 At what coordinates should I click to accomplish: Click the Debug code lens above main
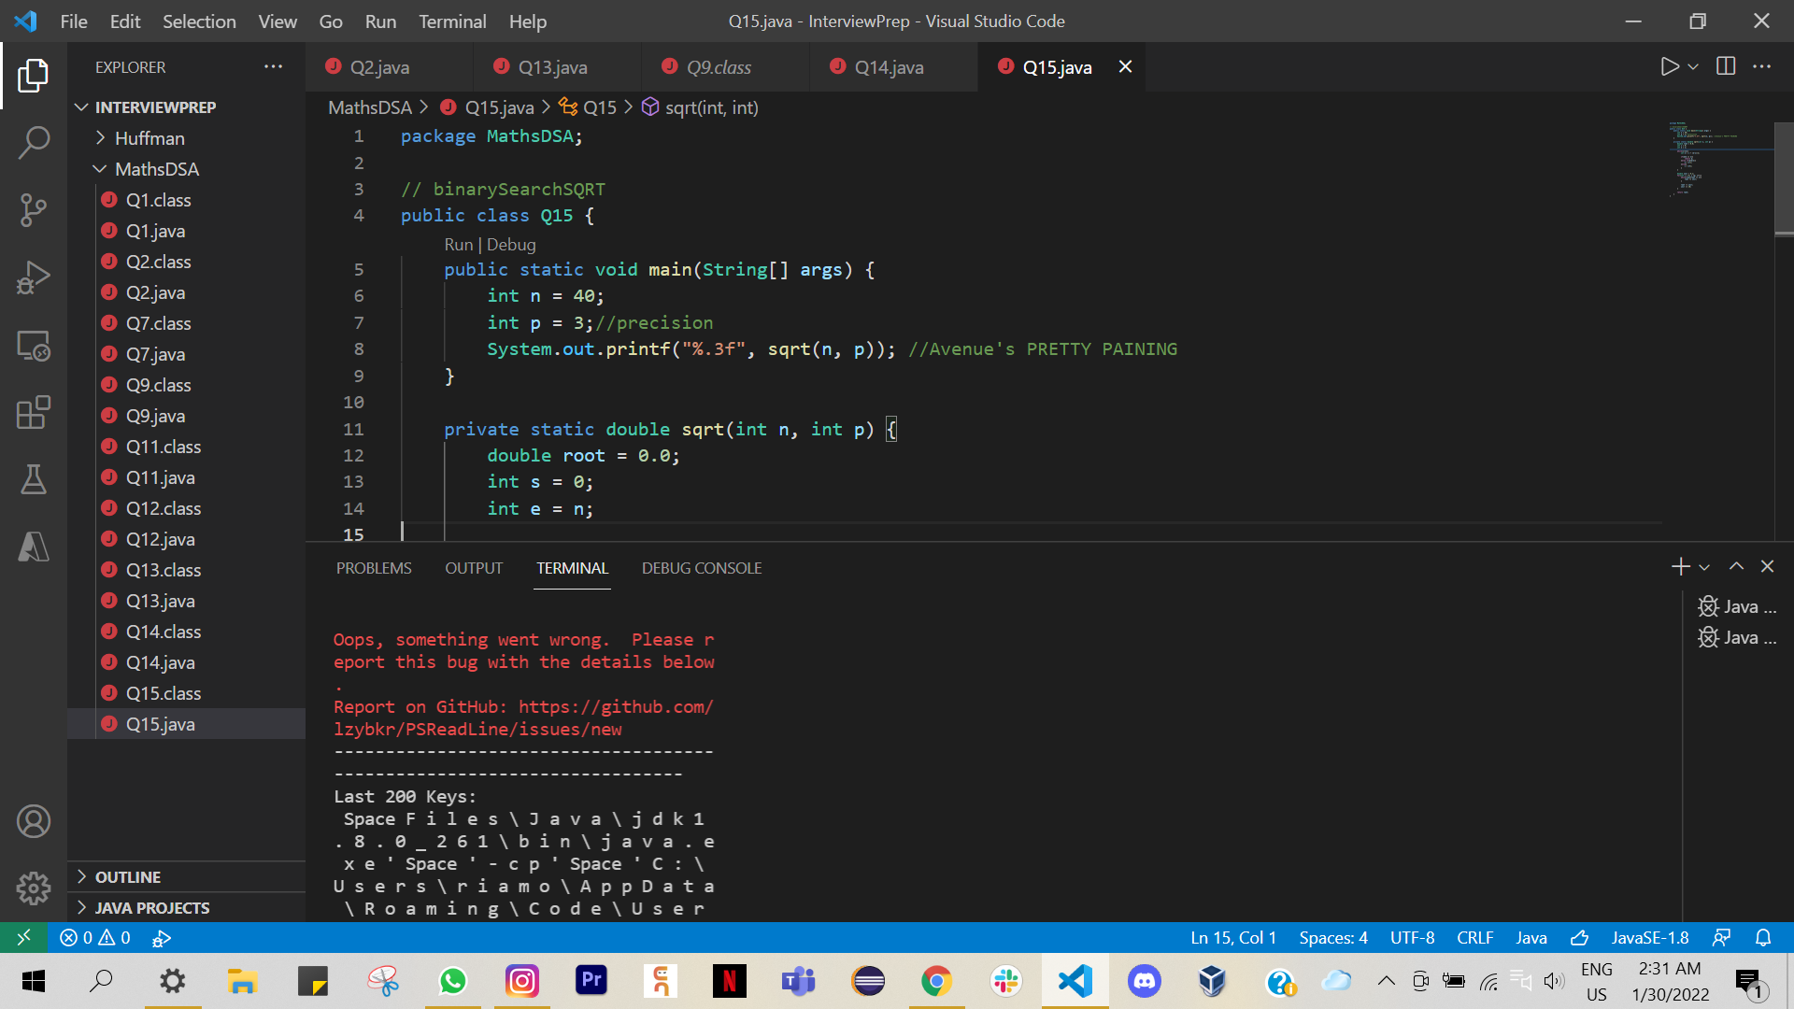click(511, 245)
